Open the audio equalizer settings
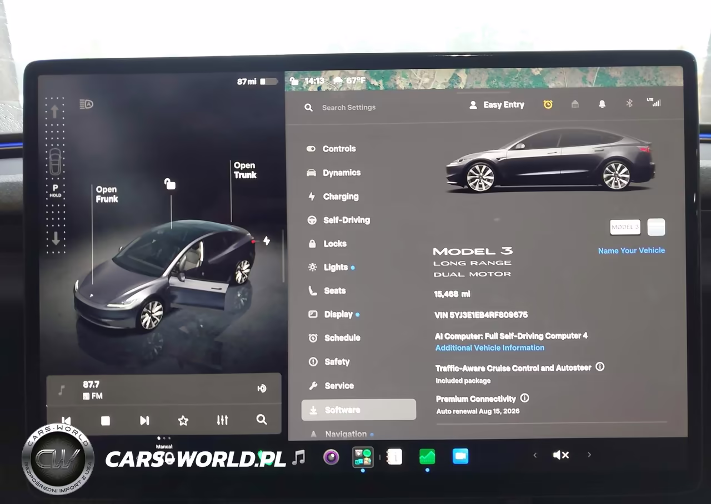The height and width of the screenshot is (504, 711). tap(222, 420)
